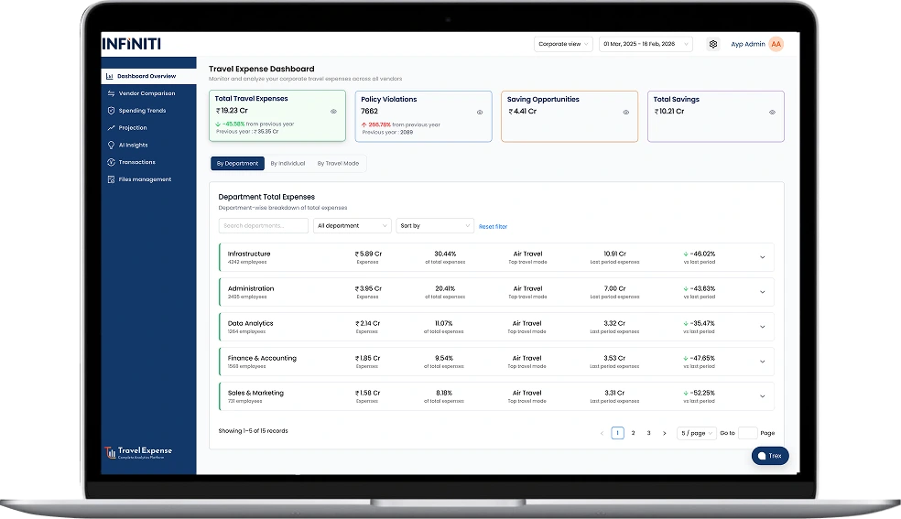Hide the Saving Opportunities amount
The height and width of the screenshot is (519, 901).
(626, 112)
